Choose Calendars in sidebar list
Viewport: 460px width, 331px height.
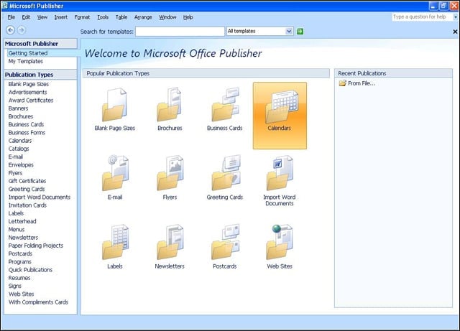coord(20,141)
